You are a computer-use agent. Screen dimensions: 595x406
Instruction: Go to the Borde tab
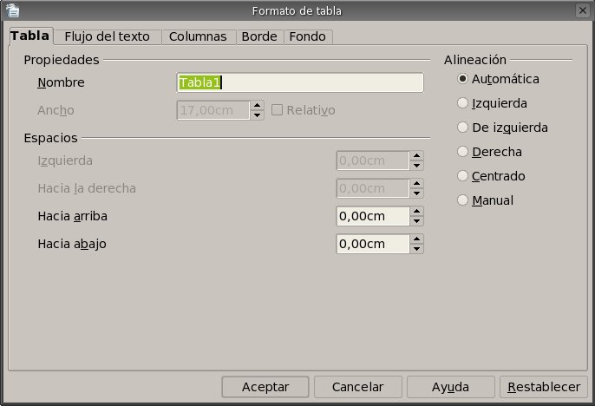pyautogui.click(x=259, y=36)
